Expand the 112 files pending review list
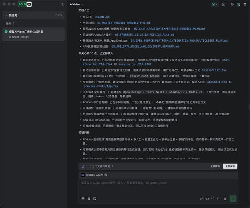The height and width of the screenshot is (208, 250). point(101,166)
